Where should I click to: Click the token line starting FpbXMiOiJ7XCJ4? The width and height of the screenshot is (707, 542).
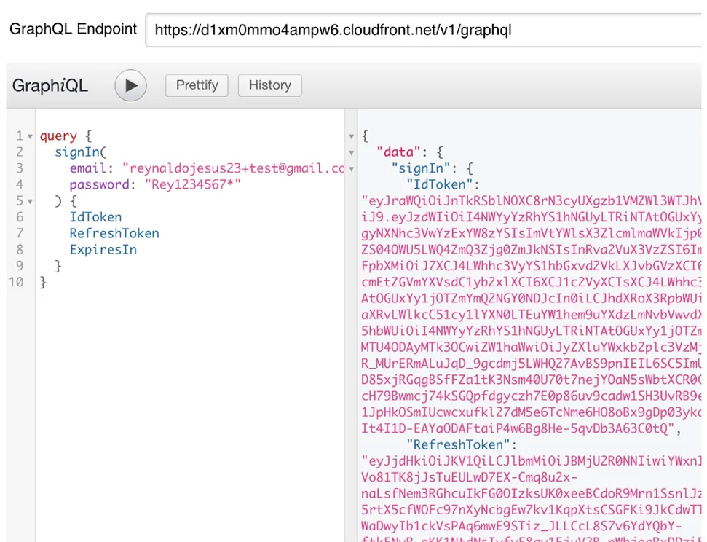[x=531, y=266]
